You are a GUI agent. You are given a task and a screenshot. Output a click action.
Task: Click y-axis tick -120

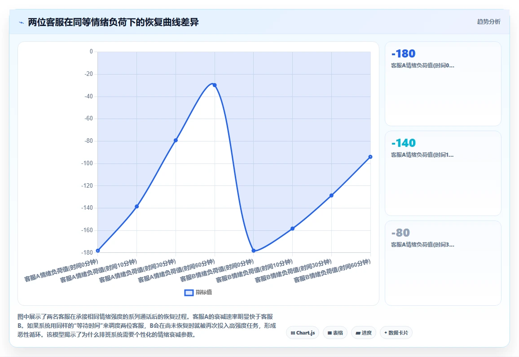coord(88,186)
